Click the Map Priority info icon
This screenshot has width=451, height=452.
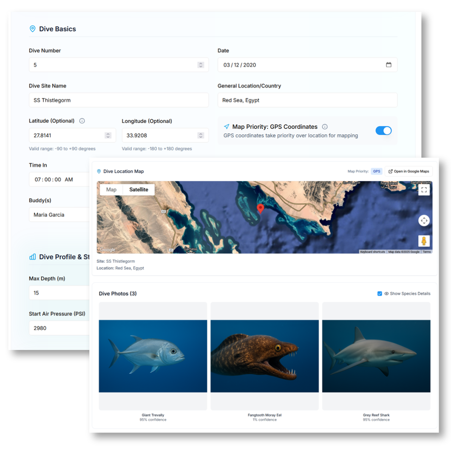click(x=324, y=127)
